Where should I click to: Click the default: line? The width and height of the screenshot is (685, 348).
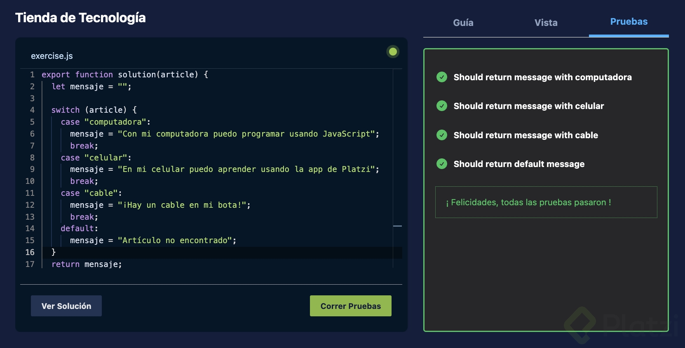(80, 228)
